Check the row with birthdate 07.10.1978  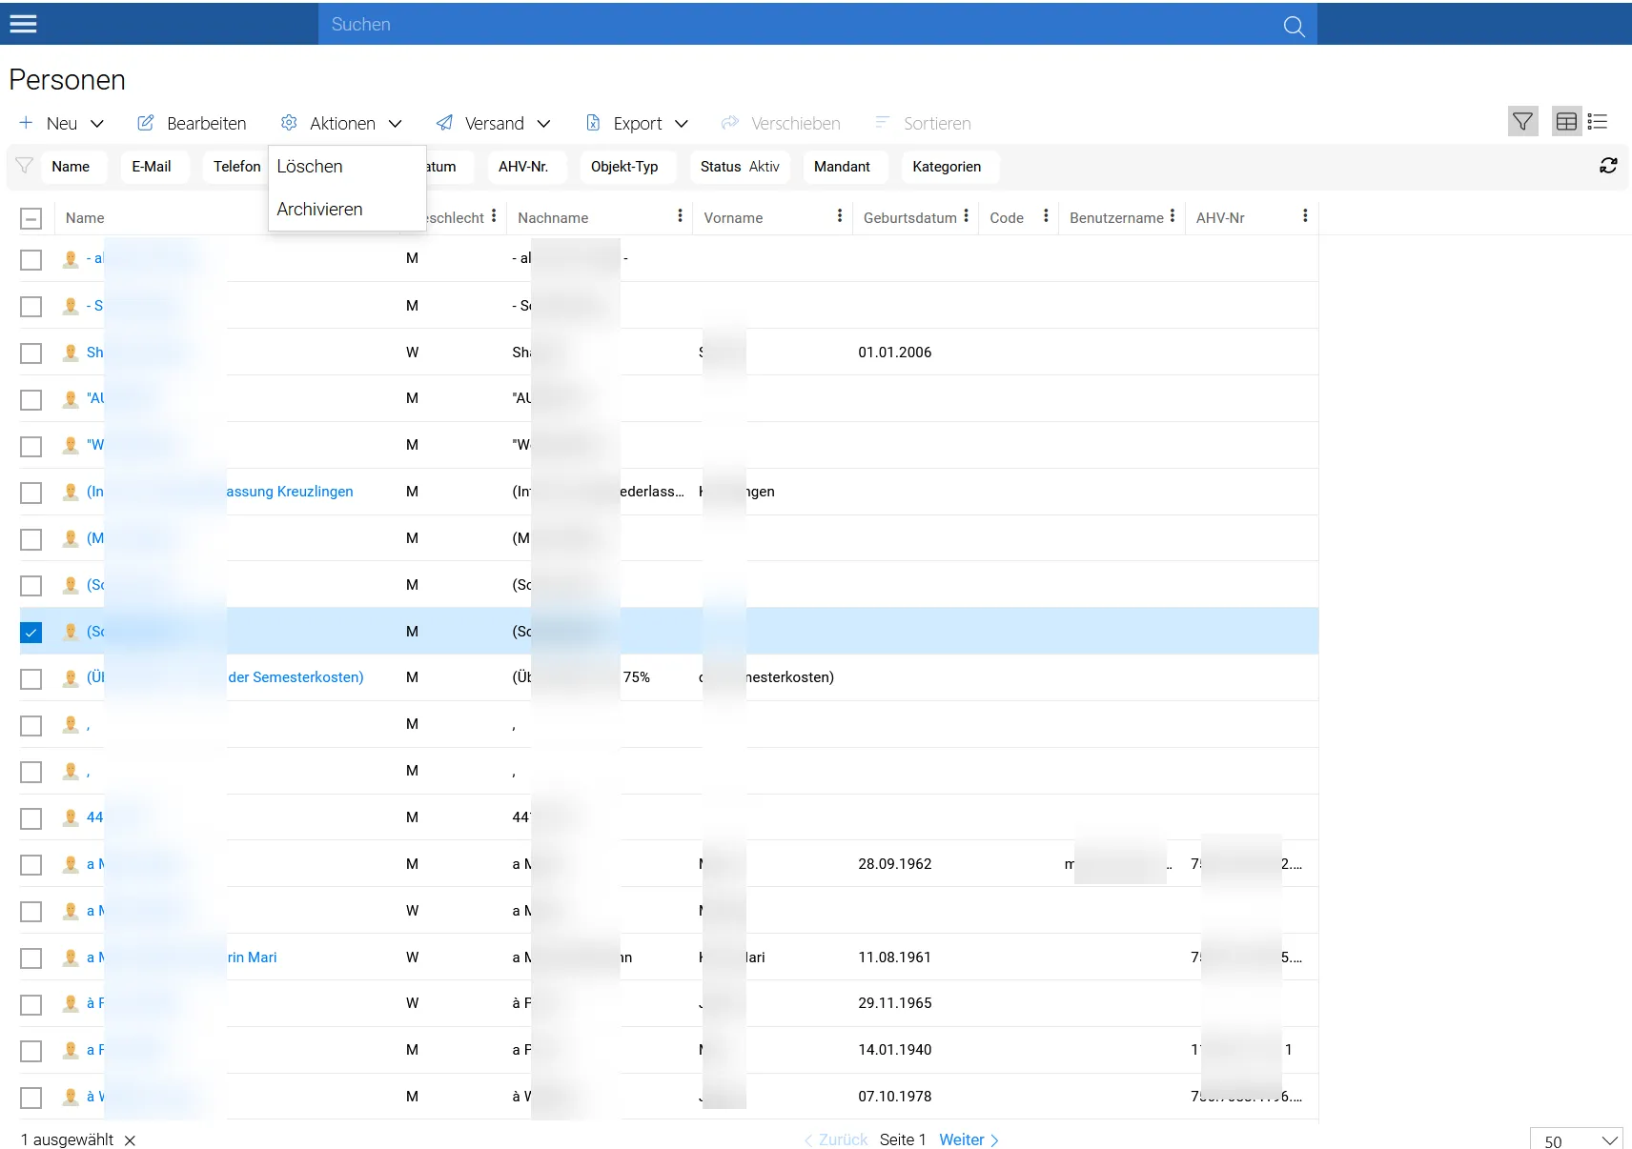coord(31,1097)
